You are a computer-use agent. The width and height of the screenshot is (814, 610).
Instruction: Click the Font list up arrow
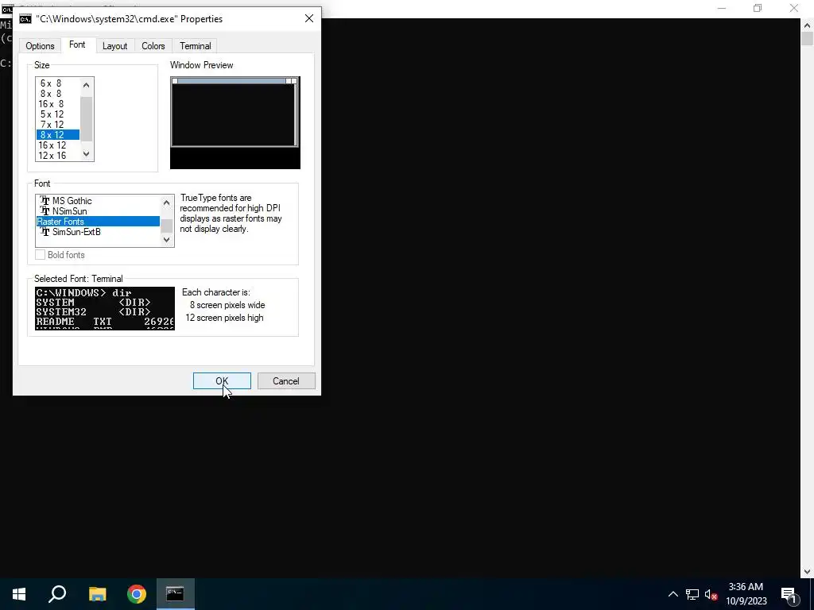167,203
